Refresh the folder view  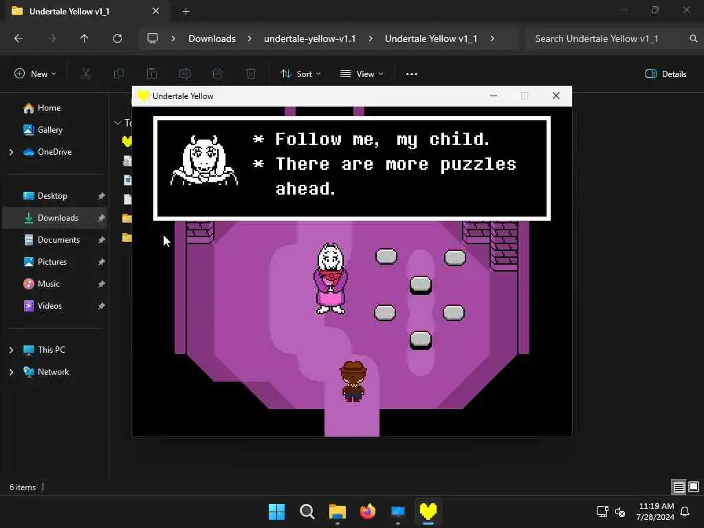(118, 38)
